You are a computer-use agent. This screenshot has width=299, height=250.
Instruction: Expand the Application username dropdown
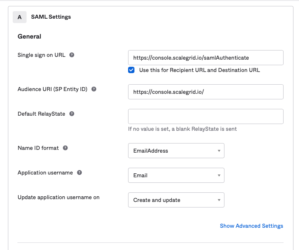pyautogui.click(x=176, y=175)
